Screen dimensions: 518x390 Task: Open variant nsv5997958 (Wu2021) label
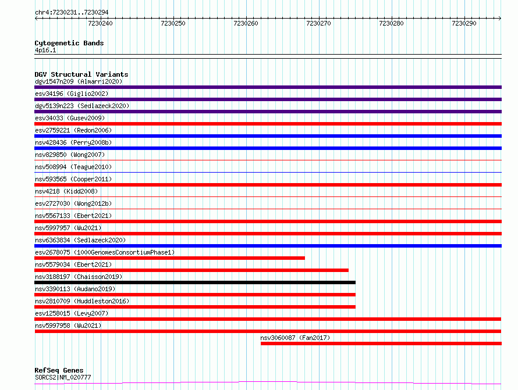(68, 325)
